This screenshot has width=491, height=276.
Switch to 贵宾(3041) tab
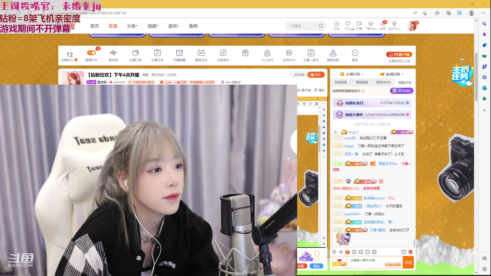pyautogui.click(x=383, y=82)
